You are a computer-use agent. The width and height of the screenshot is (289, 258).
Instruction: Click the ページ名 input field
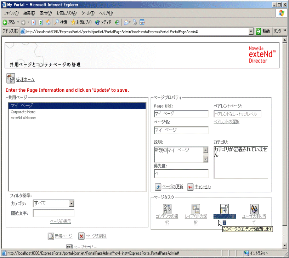pos(181,130)
